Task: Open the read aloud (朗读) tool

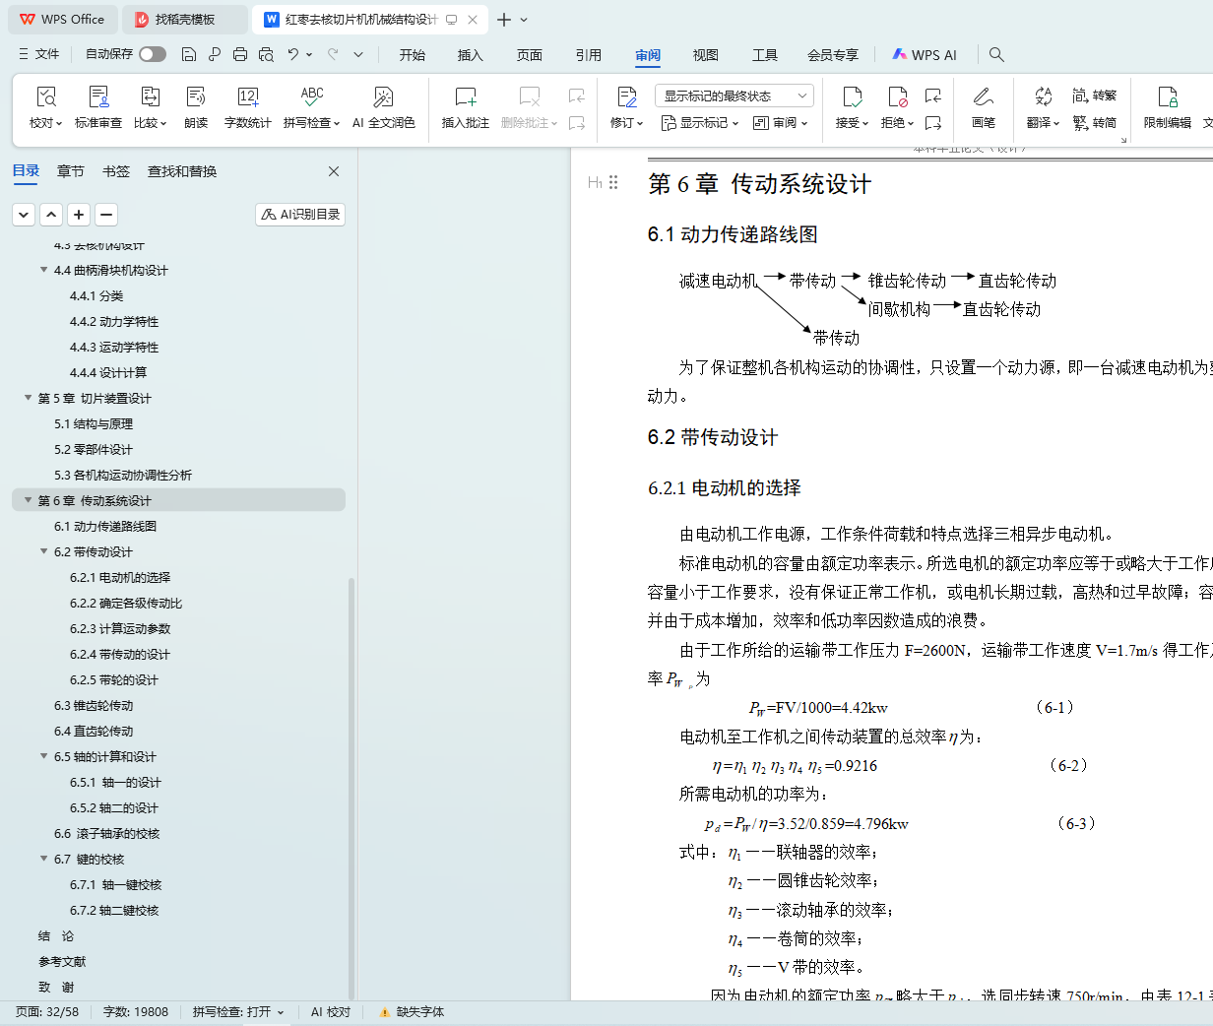Action: pos(196,97)
